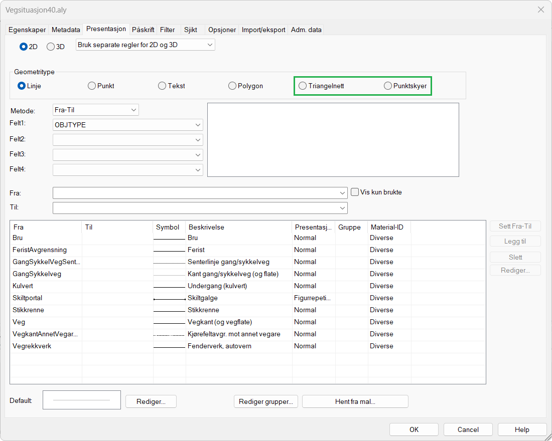552x441 pixels.
Task: Select the 3D radio button
Action: point(51,47)
